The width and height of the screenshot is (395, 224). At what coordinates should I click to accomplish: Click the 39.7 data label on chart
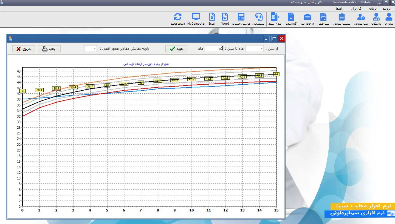(90, 86)
